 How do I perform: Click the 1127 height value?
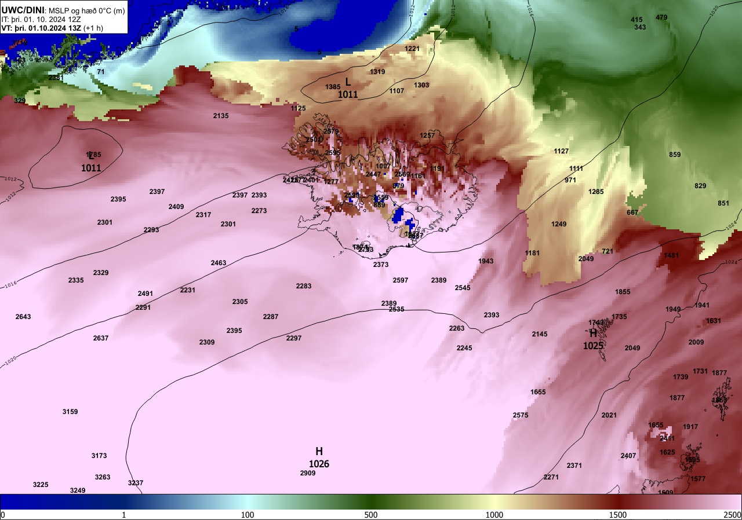pyautogui.click(x=561, y=151)
